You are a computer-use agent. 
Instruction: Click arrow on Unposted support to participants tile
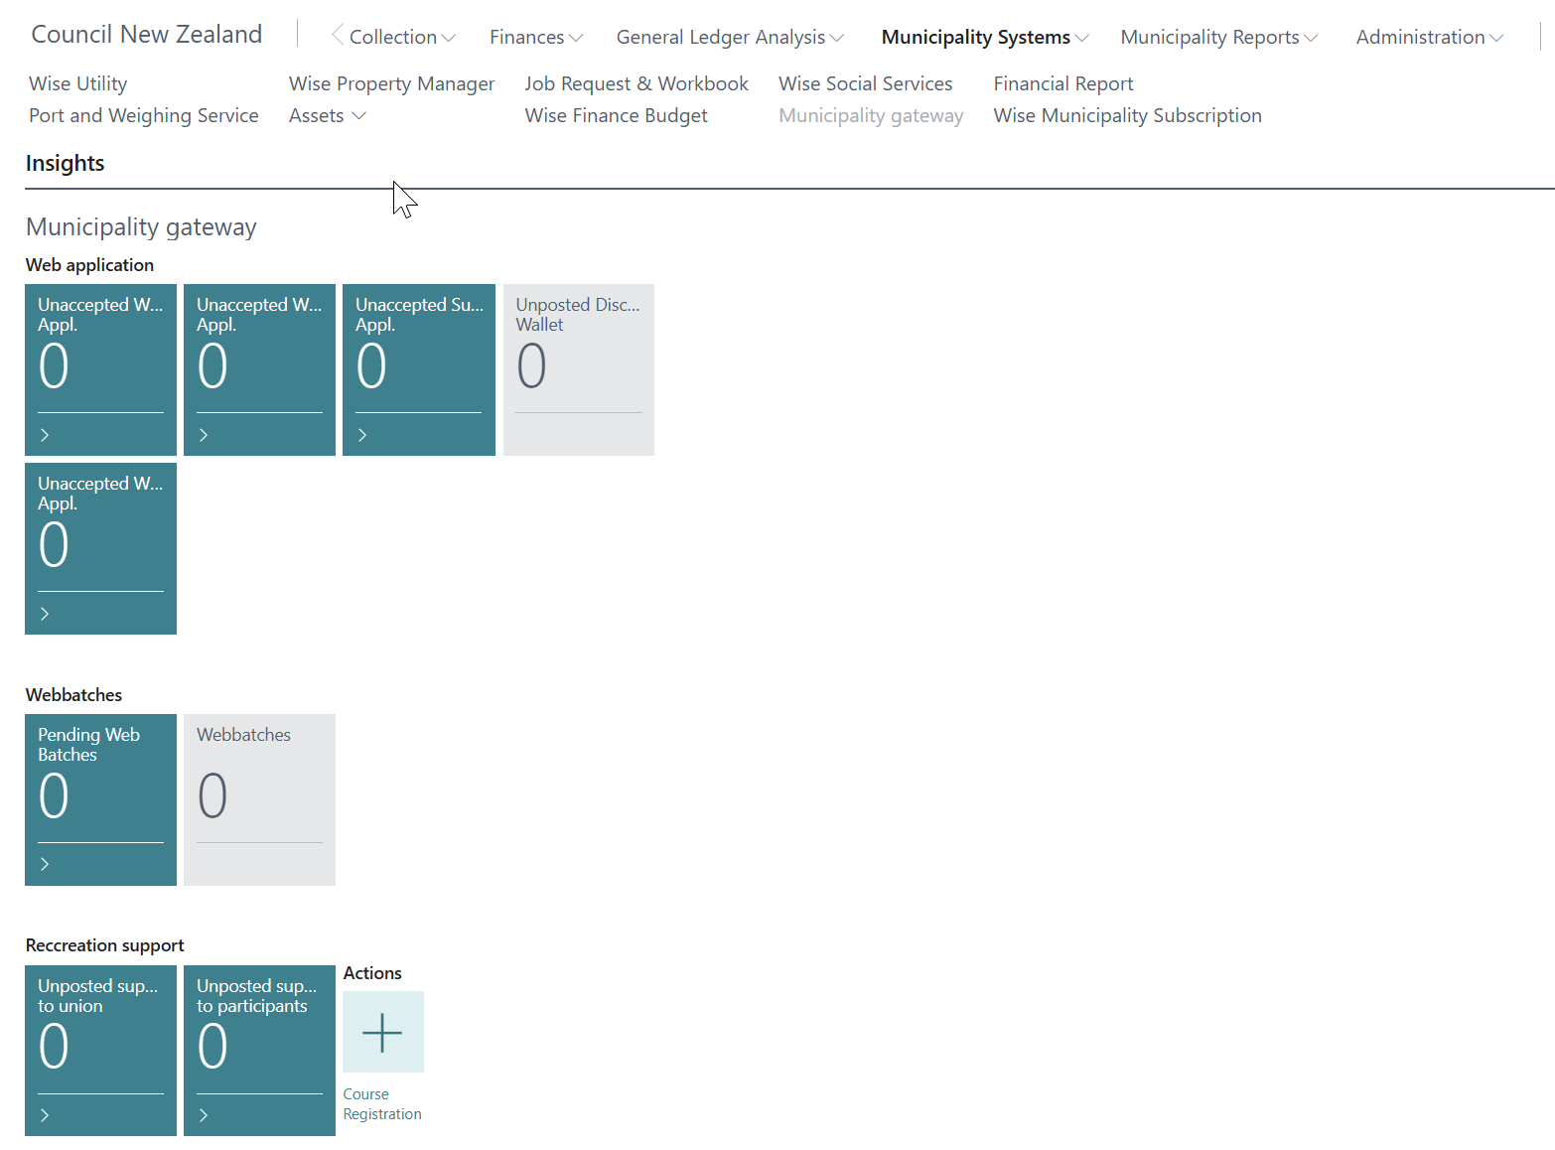coord(204,1115)
